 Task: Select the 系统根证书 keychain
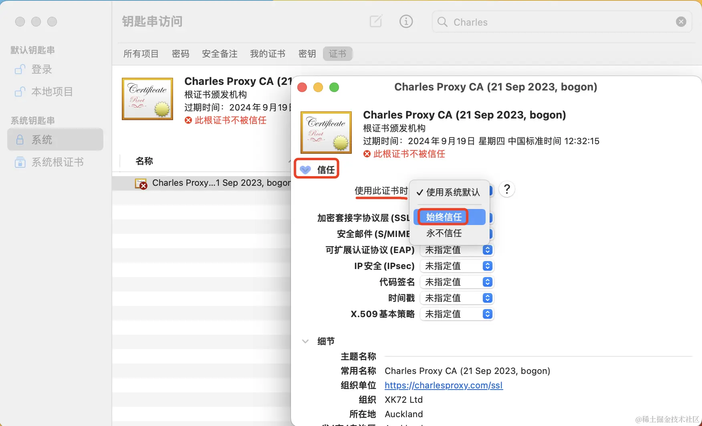[x=55, y=162]
